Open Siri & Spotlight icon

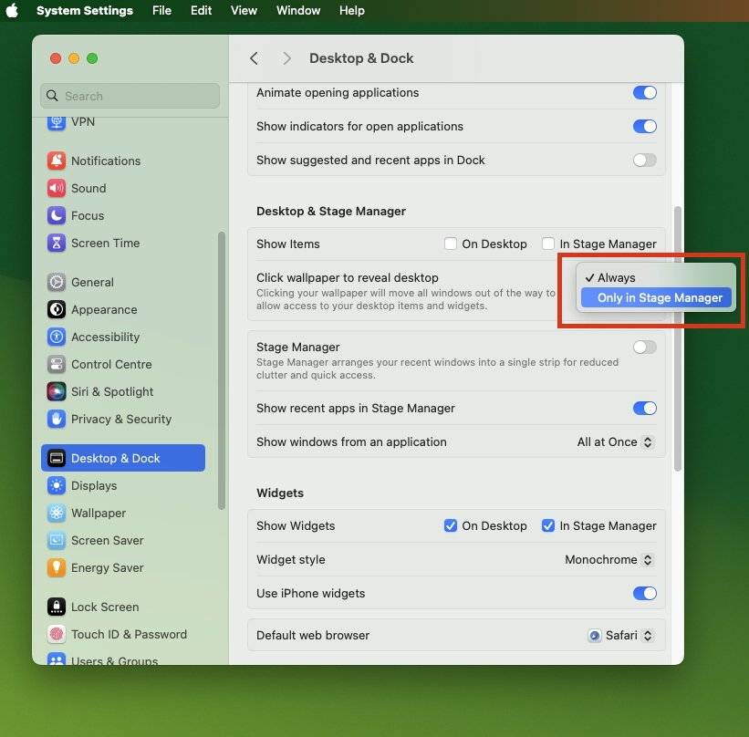coord(57,391)
